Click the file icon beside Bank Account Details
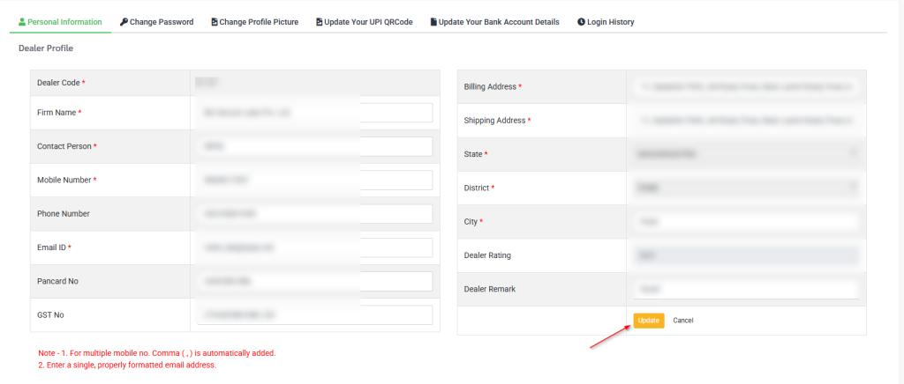The height and width of the screenshot is (384, 904). (x=433, y=22)
